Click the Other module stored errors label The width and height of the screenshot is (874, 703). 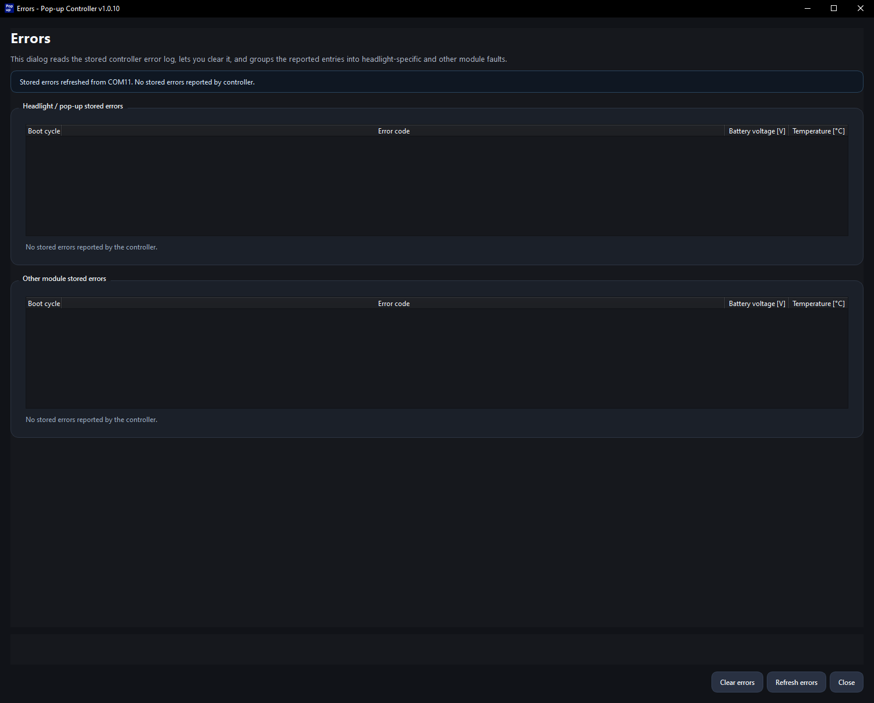(x=64, y=278)
